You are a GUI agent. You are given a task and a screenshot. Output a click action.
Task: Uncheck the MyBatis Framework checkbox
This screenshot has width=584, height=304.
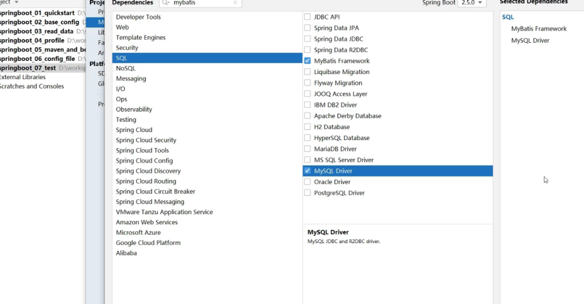(308, 61)
